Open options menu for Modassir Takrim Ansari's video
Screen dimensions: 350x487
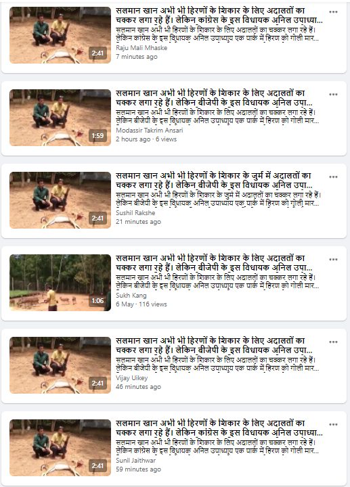(x=333, y=95)
